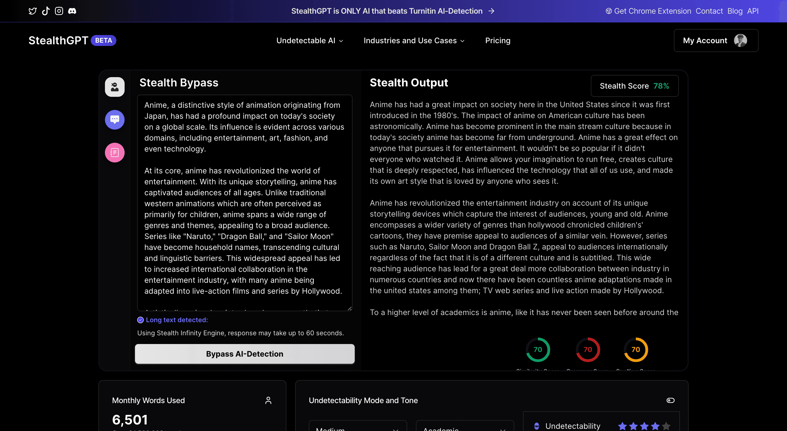This screenshot has width=787, height=431.
Task: Open the Instagram social icon
Action: tap(59, 11)
